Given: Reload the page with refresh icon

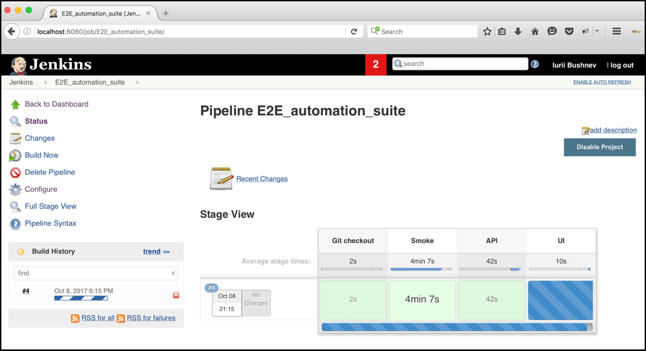Looking at the screenshot, I should [x=354, y=31].
